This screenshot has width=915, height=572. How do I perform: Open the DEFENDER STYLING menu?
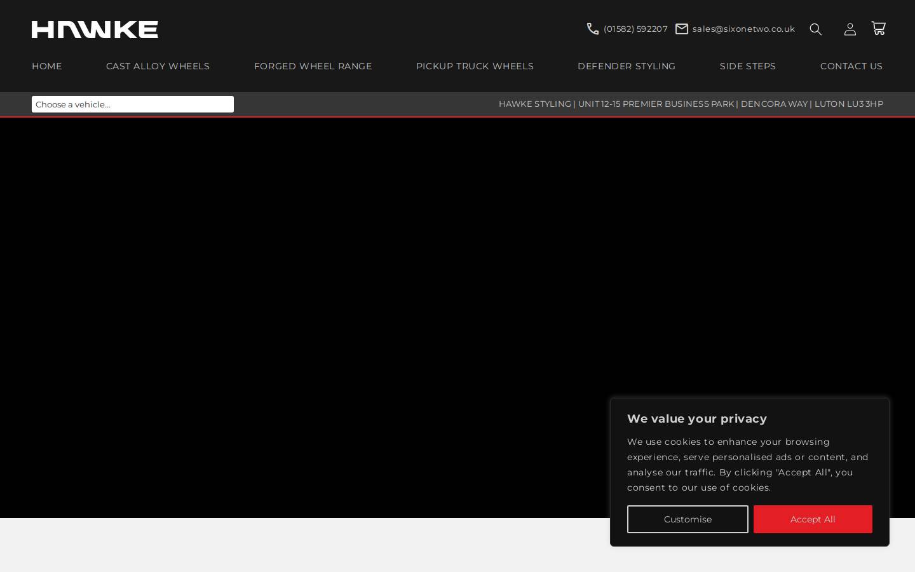pyautogui.click(x=627, y=66)
